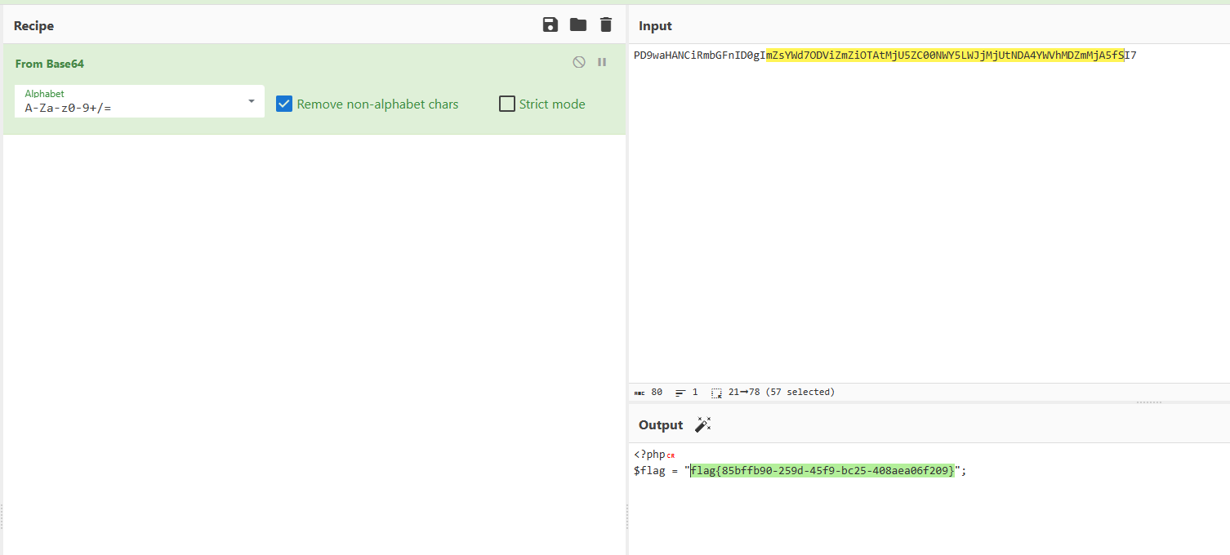Disable the From Base64 operation
This screenshot has width=1230, height=555.
[579, 62]
